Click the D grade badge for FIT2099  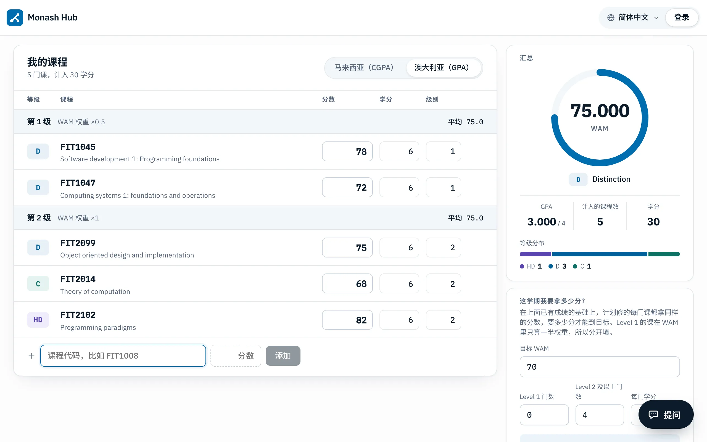(38, 248)
